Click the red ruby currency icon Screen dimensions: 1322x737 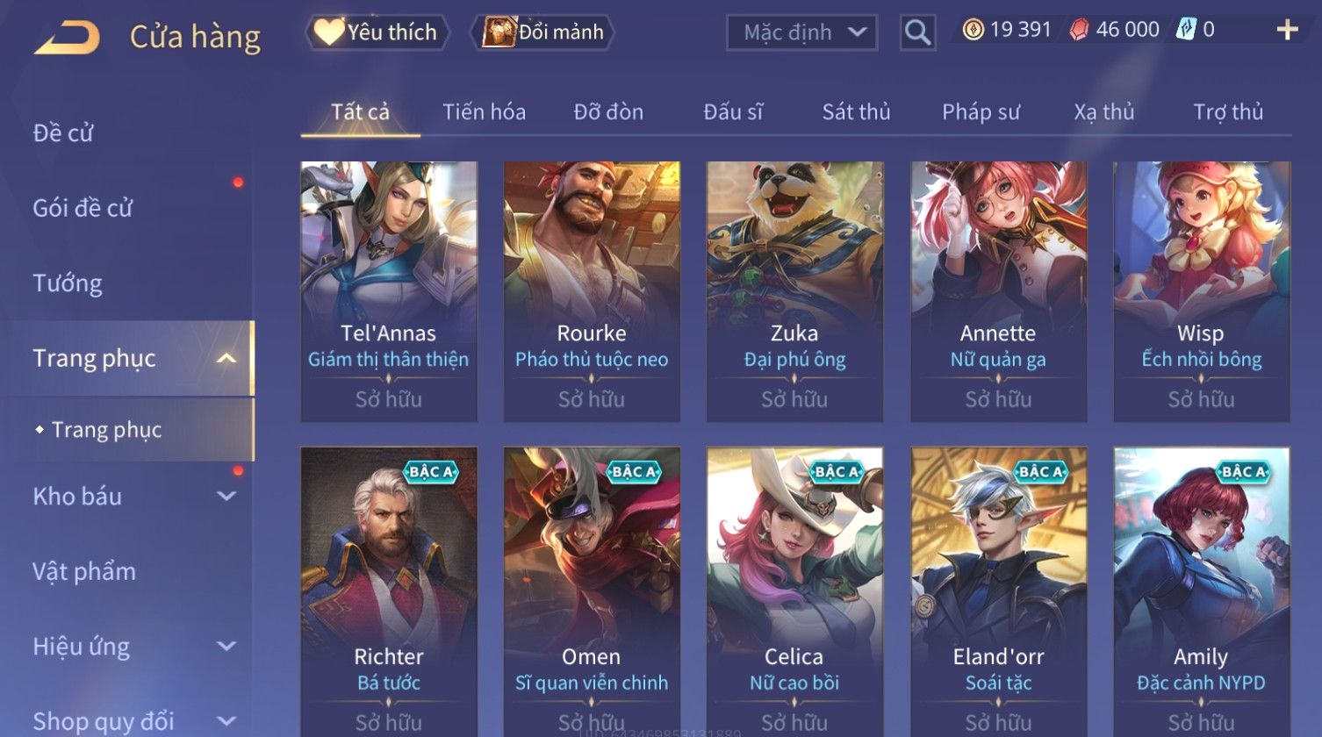coord(1079,31)
